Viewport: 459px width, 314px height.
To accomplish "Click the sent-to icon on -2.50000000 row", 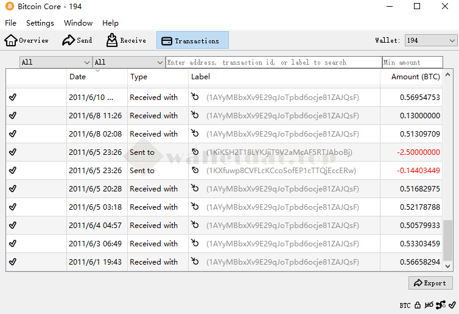I will tap(195, 152).
